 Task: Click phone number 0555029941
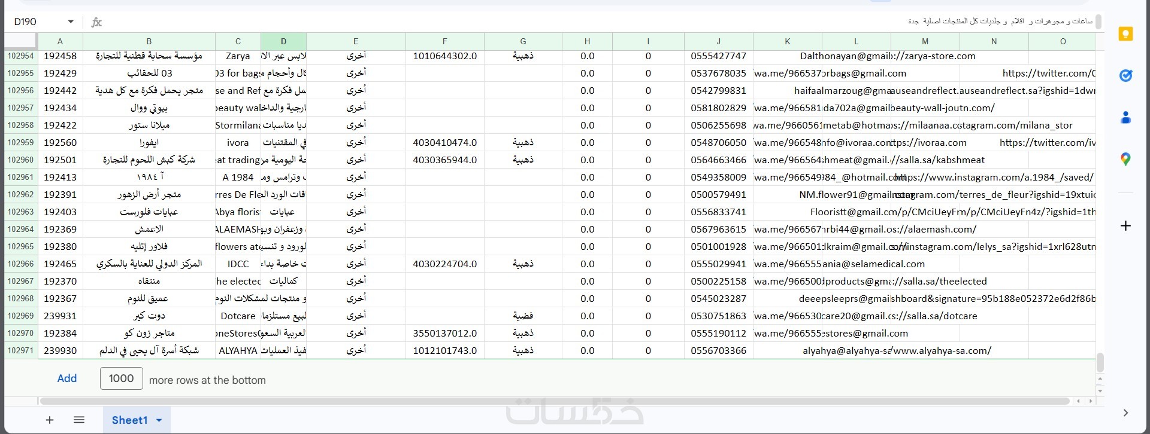coord(719,264)
